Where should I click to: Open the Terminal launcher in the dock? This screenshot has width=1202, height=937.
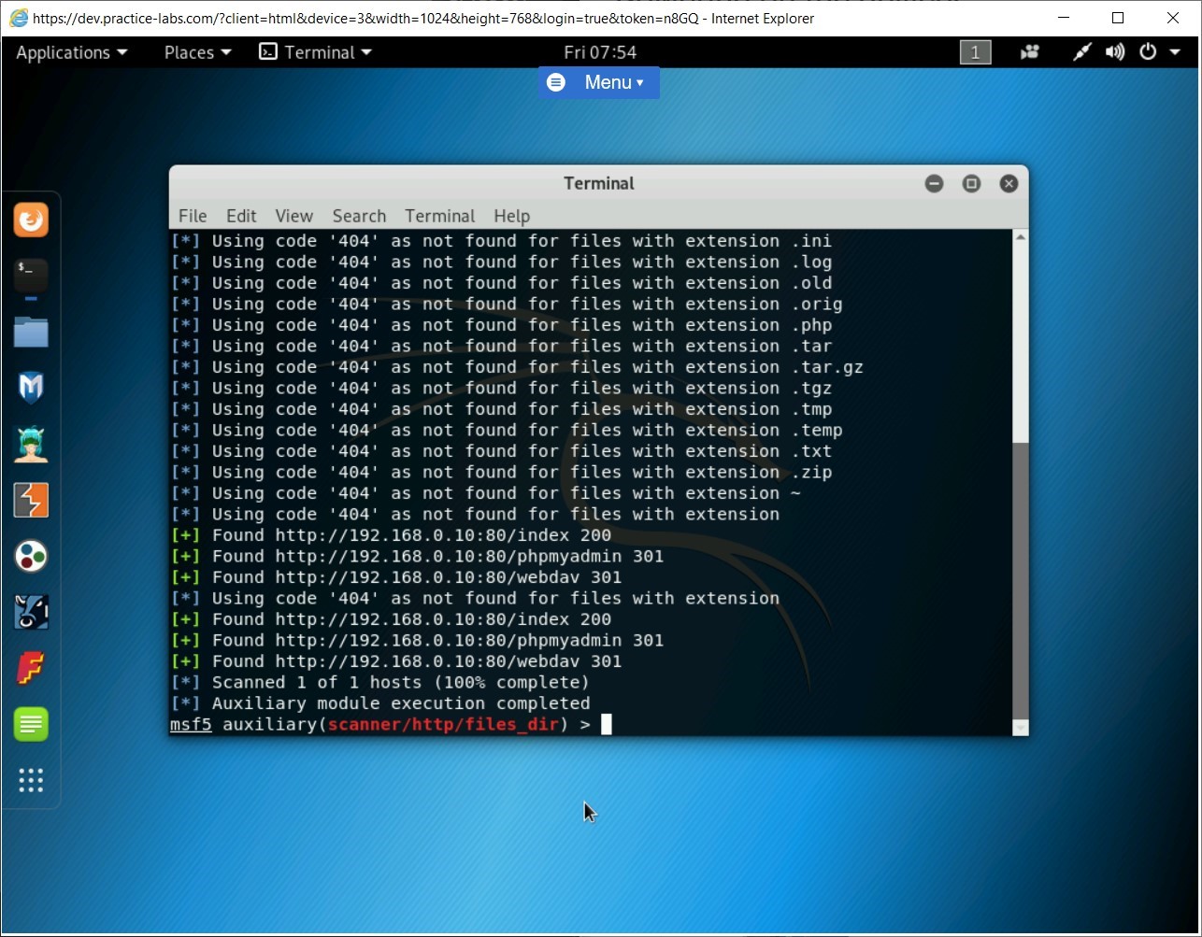coord(31,276)
